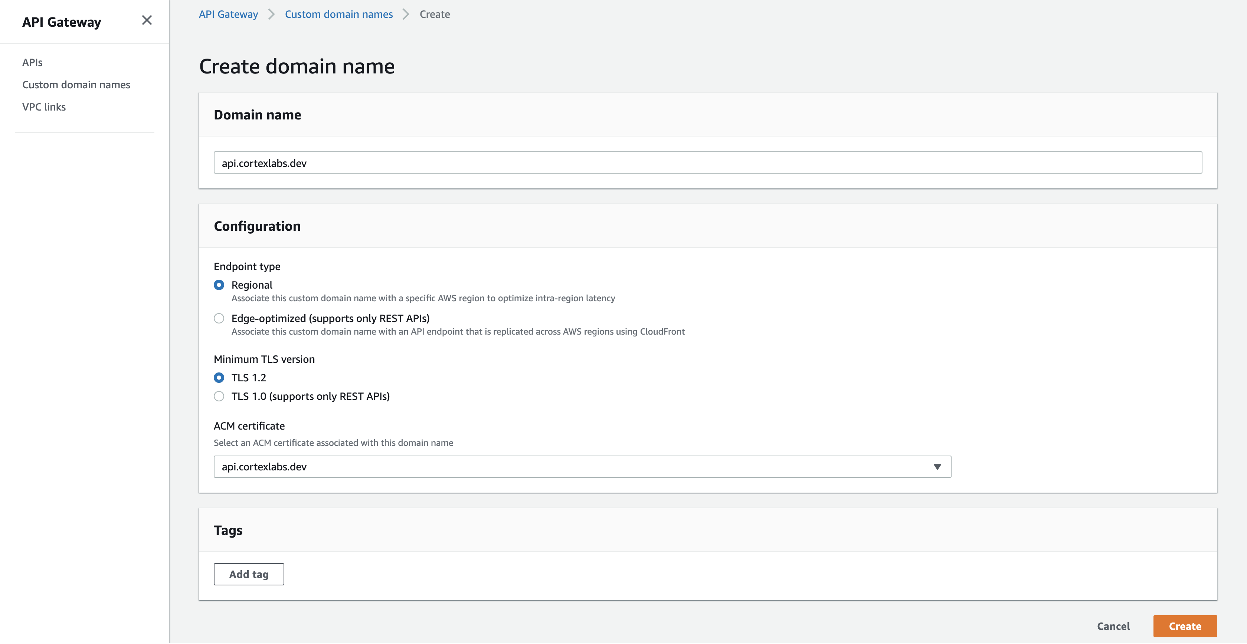This screenshot has height=644, width=1247.
Task: Choose Edge-optimized endpoint type radio
Action: pos(219,318)
